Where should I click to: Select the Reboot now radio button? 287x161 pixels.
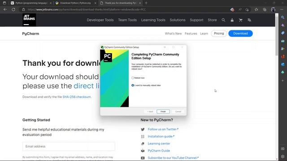point(133,78)
